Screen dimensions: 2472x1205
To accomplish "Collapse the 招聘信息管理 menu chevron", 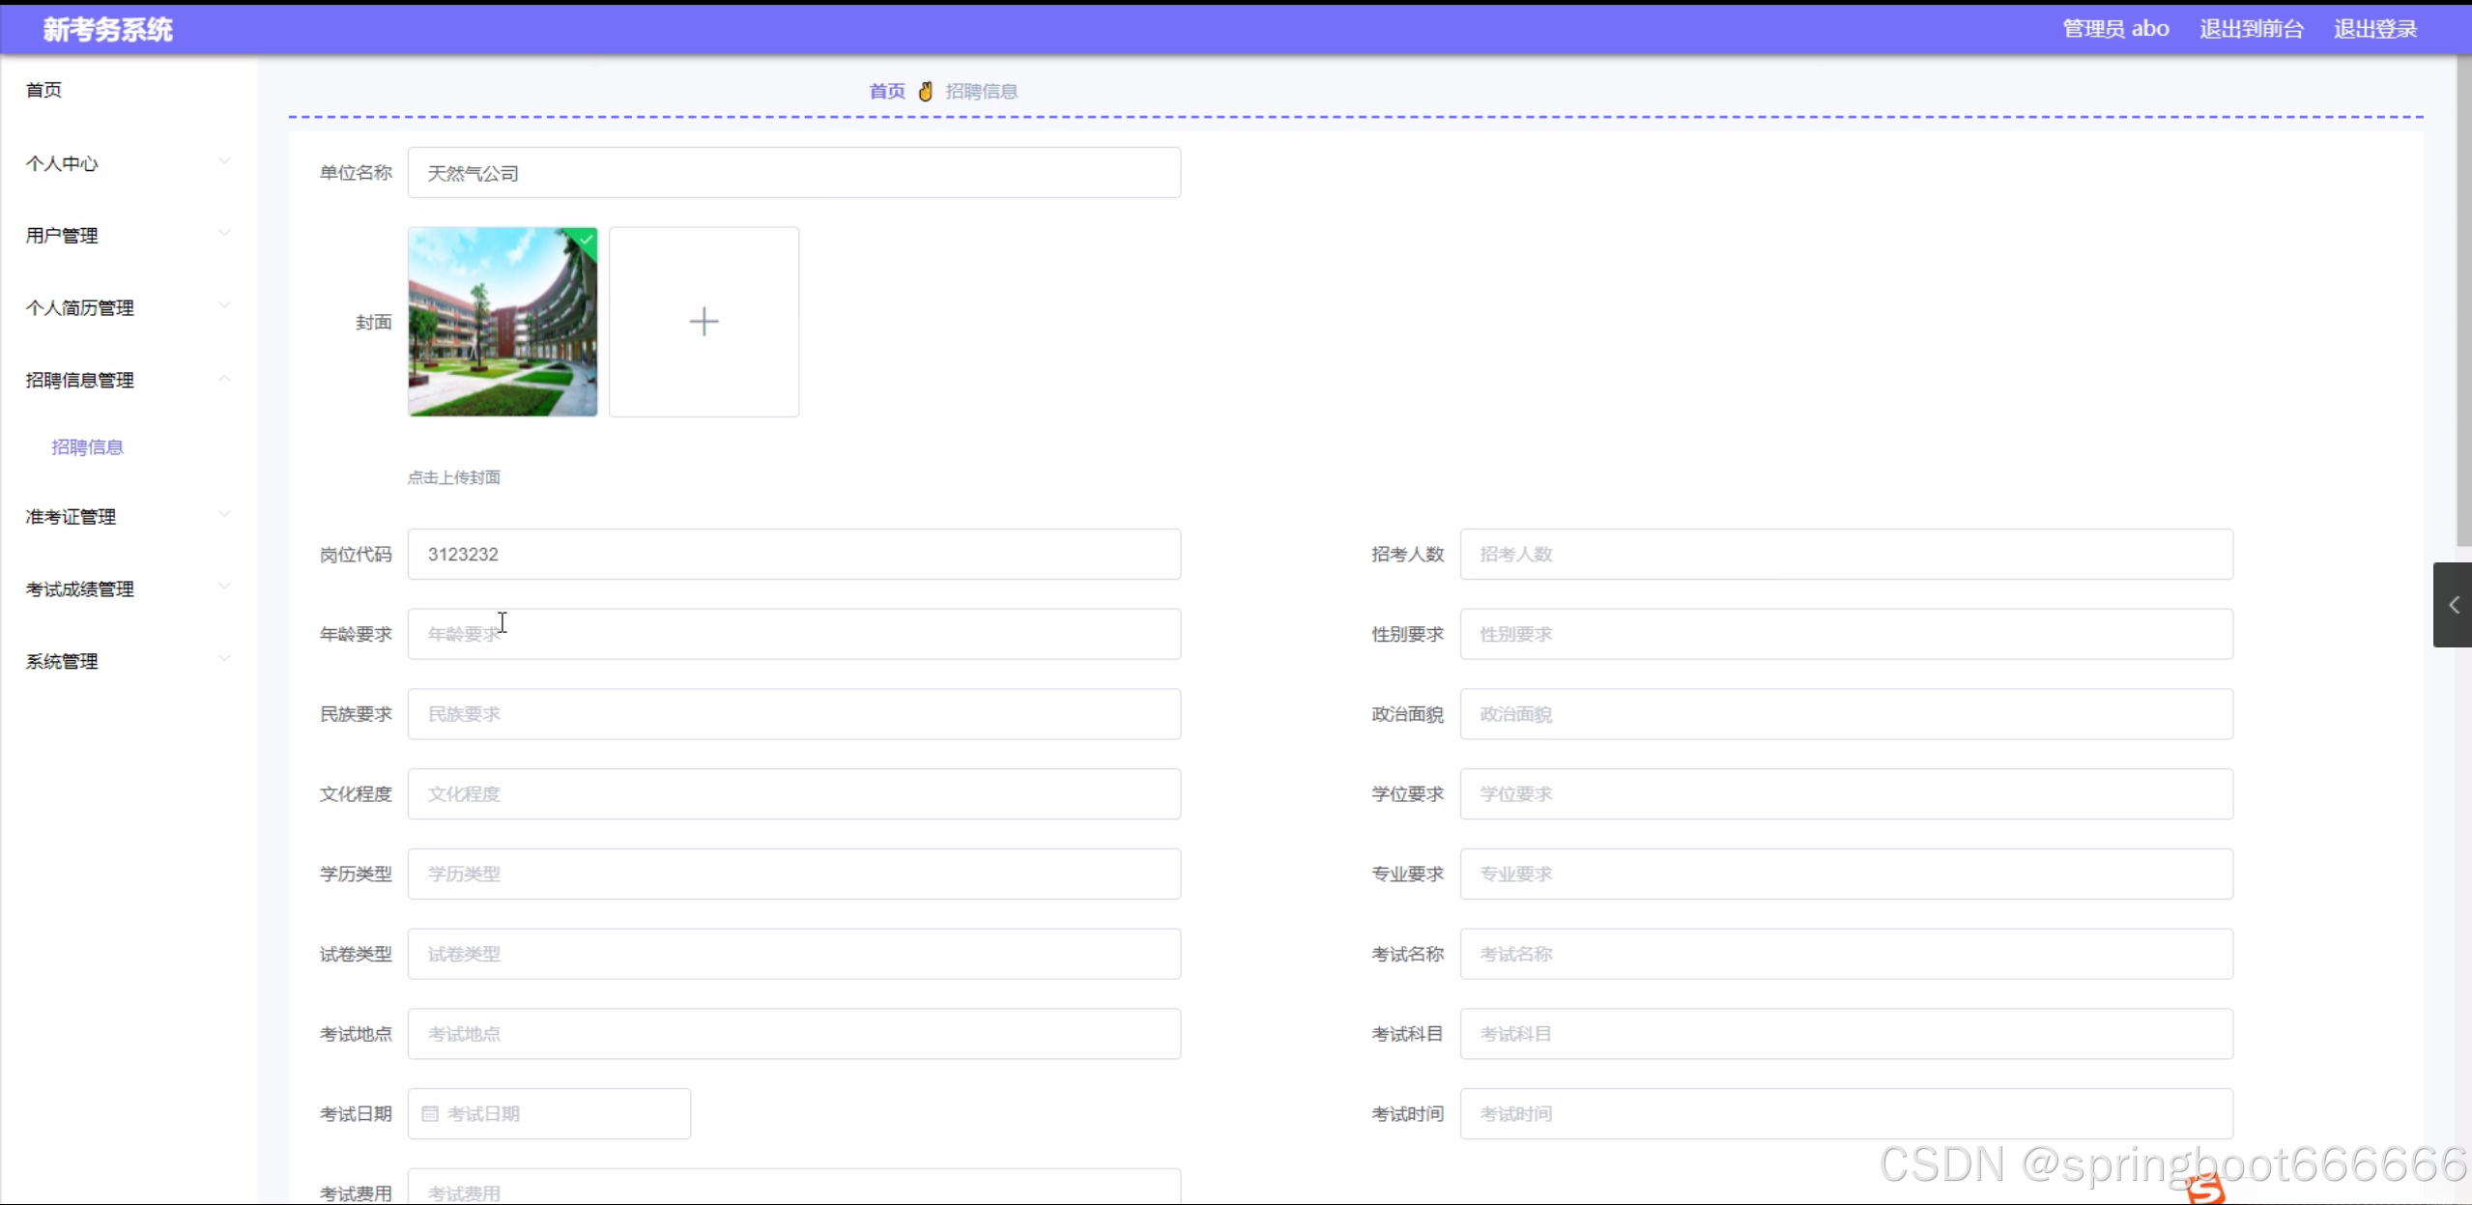I will [224, 378].
